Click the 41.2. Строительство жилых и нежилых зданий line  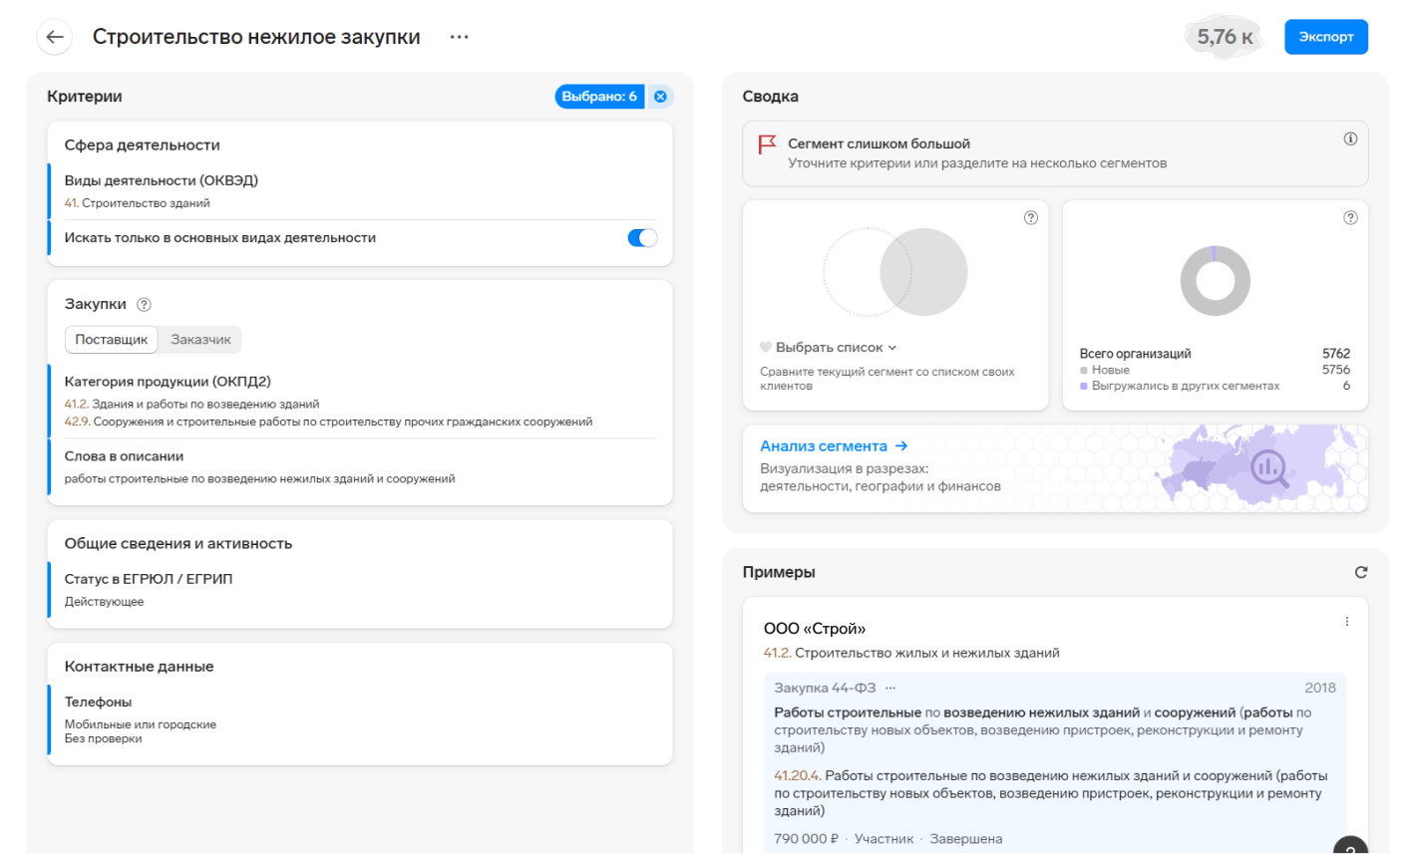911,654
